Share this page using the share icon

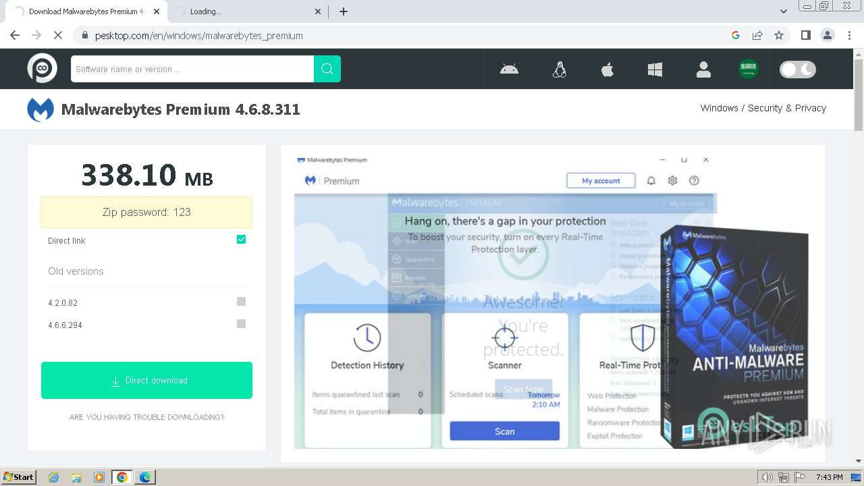pos(757,35)
